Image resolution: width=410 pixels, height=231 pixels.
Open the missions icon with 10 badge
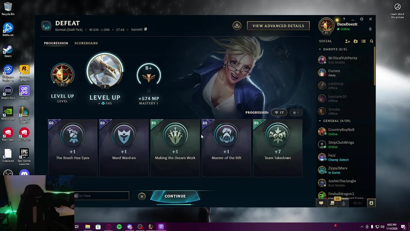(x=332, y=203)
